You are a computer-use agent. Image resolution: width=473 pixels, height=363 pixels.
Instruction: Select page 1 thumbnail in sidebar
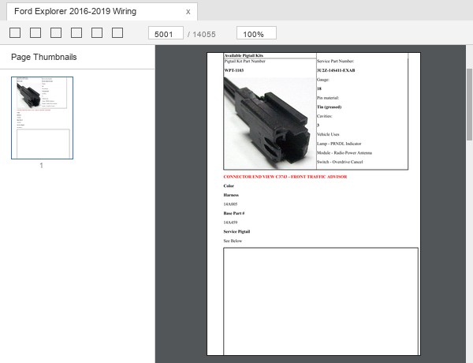click(43, 118)
